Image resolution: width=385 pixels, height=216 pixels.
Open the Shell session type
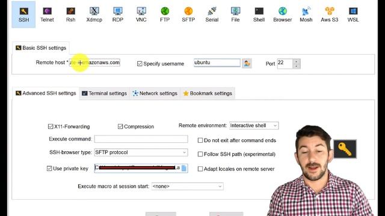pos(259,14)
